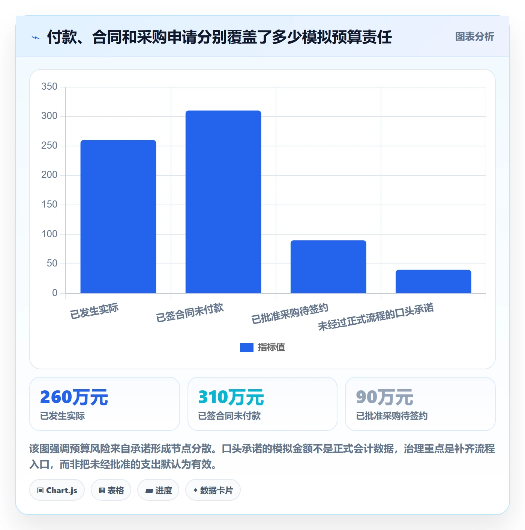This screenshot has width=525, height=530.
Task: Click the square icon in the Chart.js chip
Action: click(x=40, y=491)
